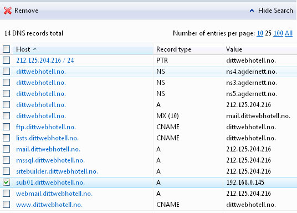Show 10 entries per page
The width and height of the screenshot is (297, 213).
tap(260, 33)
